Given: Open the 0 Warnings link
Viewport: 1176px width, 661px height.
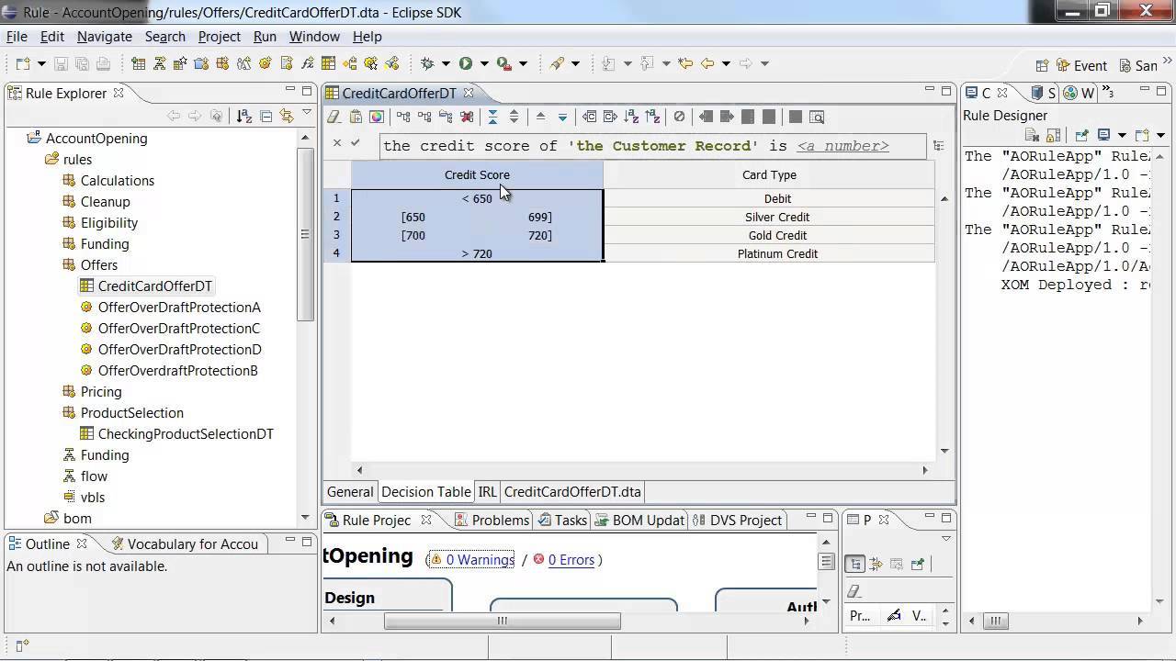Looking at the screenshot, I should click(x=478, y=560).
